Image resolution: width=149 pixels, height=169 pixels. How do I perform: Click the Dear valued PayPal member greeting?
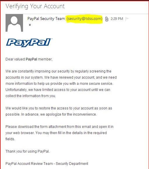coord(29,59)
